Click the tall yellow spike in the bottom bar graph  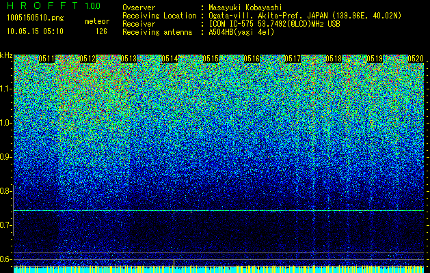coord(174,264)
